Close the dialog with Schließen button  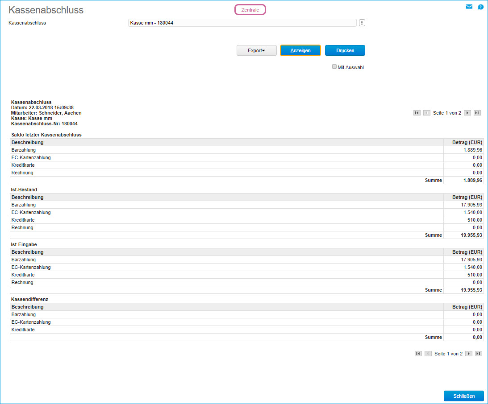pyautogui.click(x=463, y=396)
